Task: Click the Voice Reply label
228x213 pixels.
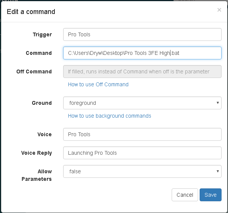Action: click(x=36, y=153)
